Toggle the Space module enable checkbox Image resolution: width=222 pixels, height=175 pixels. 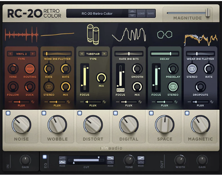(151, 113)
